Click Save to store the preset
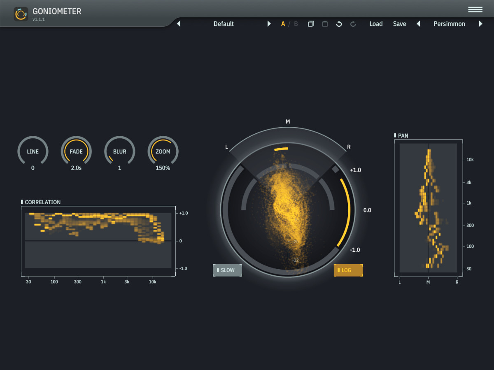This screenshot has width=494, height=370. (399, 24)
